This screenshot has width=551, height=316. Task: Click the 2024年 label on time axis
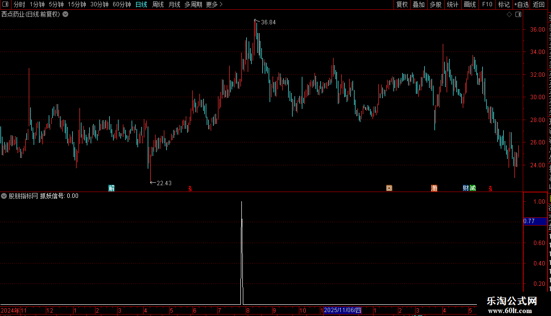pos(10,310)
